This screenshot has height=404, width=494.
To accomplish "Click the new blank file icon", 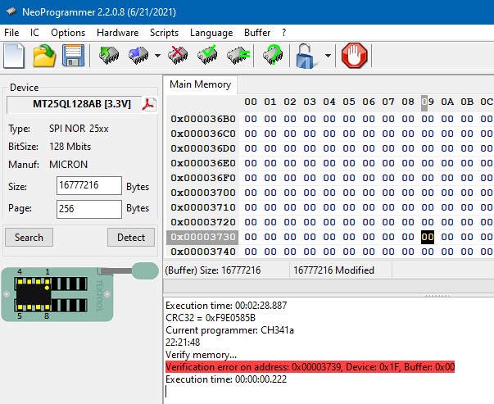I will coord(15,56).
